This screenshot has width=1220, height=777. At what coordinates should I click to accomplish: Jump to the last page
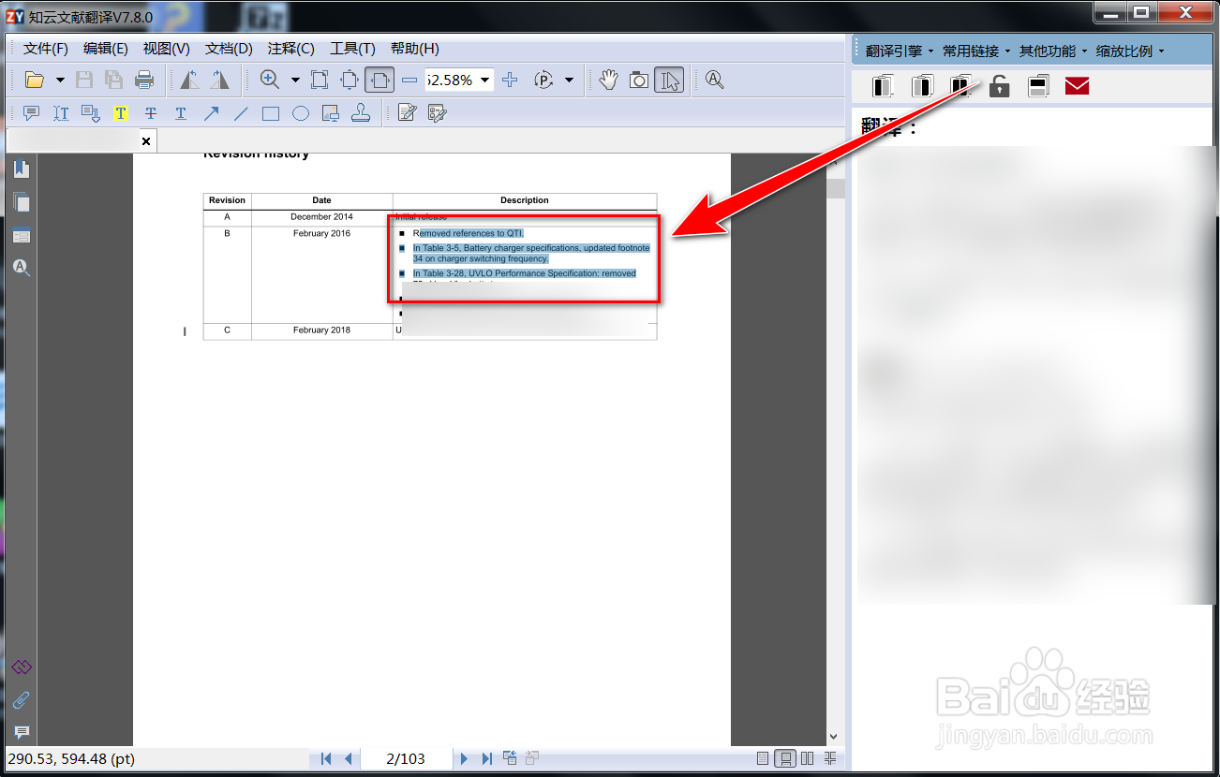point(487,758)
